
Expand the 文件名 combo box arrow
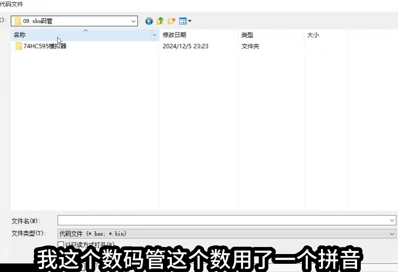tap(392, 220)
